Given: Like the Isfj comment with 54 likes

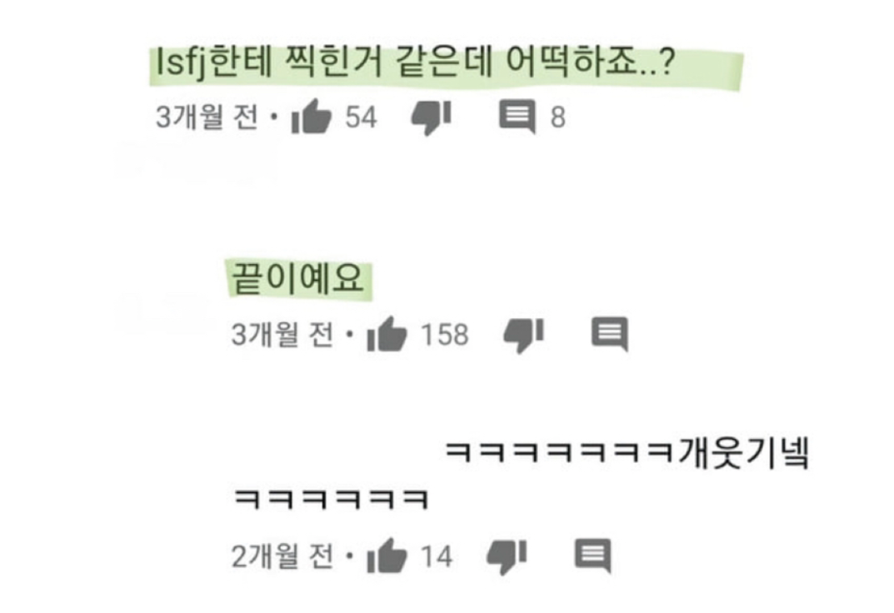Looking at the screenshot, I should (312, 117).
